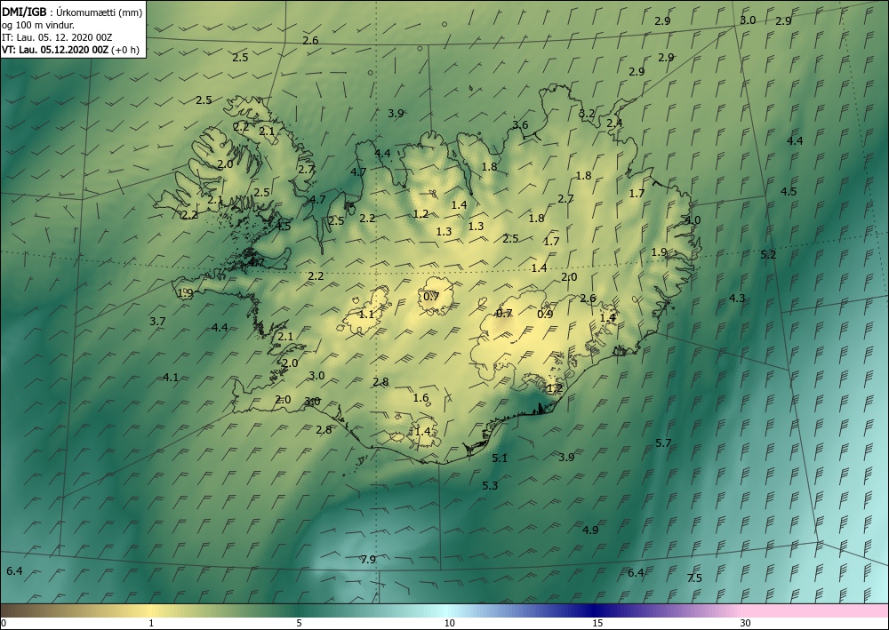Click the 2.4 value on the map
The image size is (889, 630).
pyautogui.click(x=614, y=123)
